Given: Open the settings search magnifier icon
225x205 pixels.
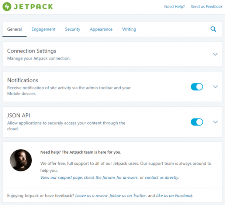Looking at the screenshot, I should coord(213,29).
